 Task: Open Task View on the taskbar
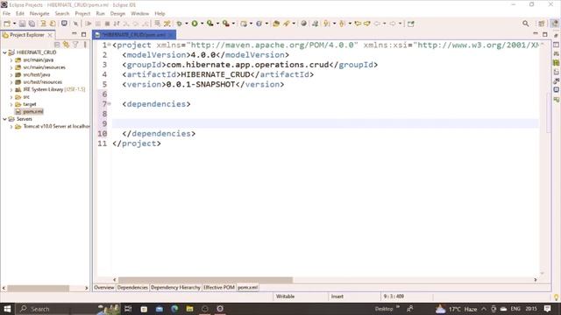click(128, 309)
